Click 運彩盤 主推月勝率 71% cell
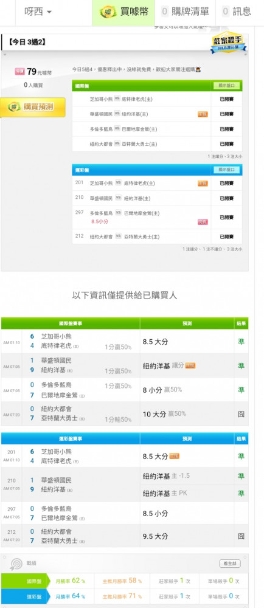 pos(122,596)
